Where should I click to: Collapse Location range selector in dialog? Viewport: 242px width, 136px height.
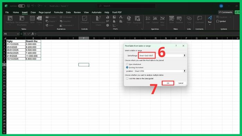[x=184, y=71]
